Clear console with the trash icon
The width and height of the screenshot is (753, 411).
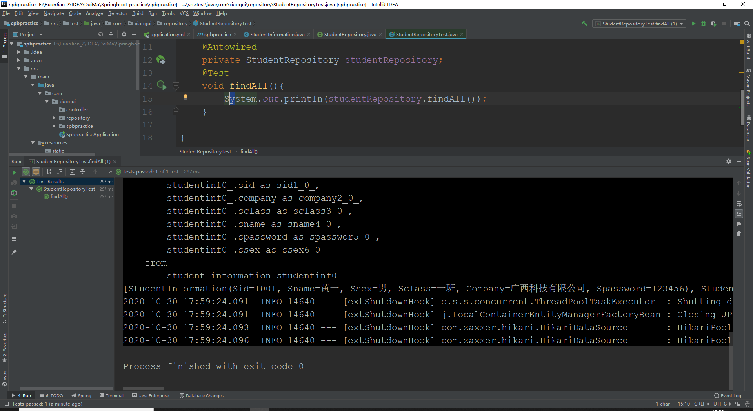[739, 234]
